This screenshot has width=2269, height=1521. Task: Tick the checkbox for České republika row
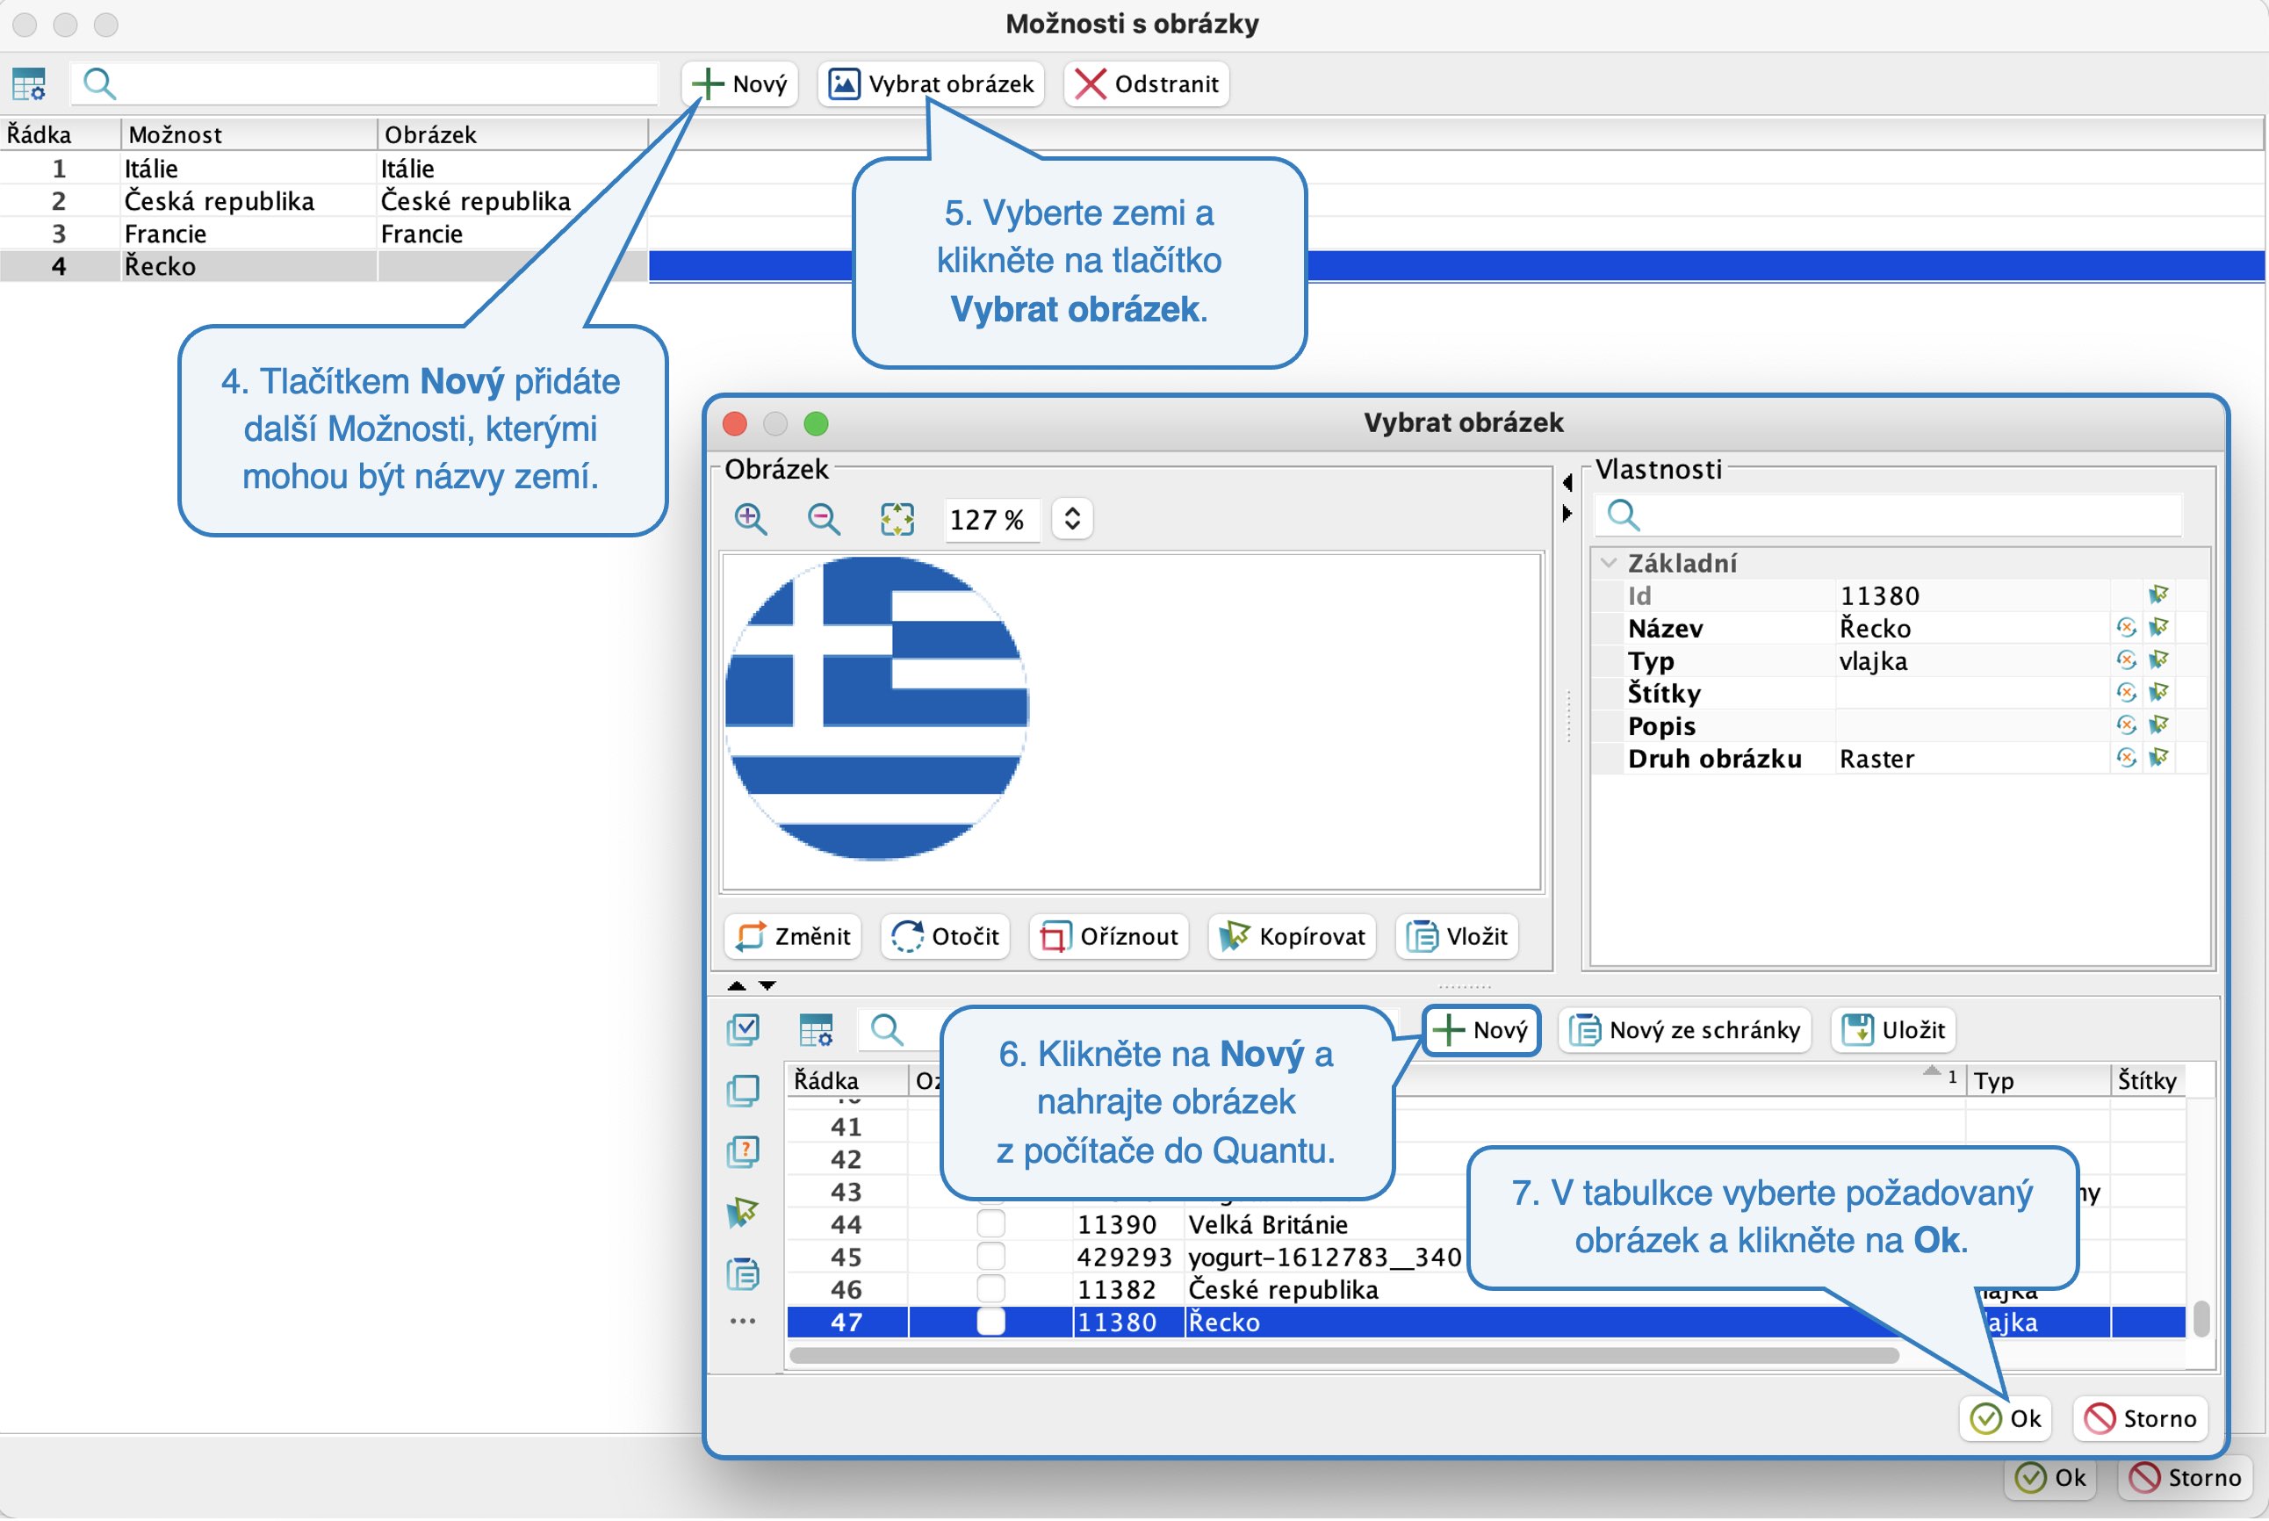click(991, 1289)
